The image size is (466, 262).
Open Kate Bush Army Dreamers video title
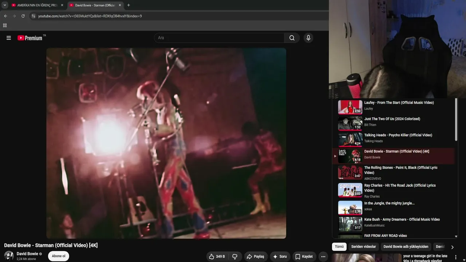402,219
